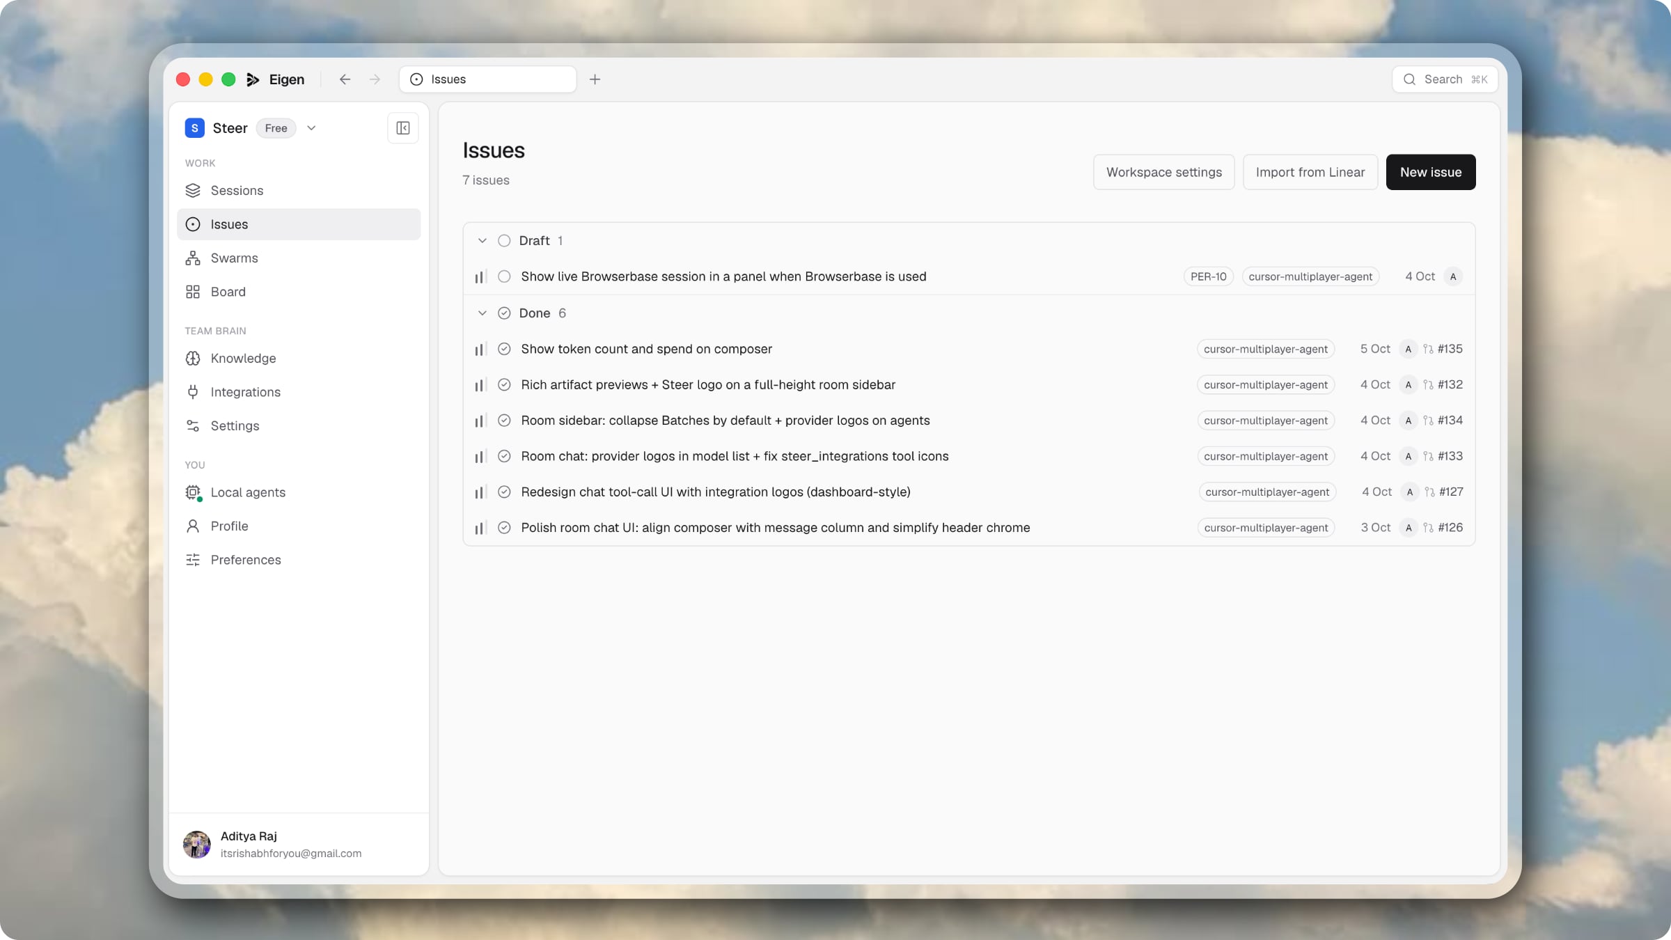Open Board in the sidebar
The image size is (1671, 940).
pyautogui.click(x=299, y=292)
